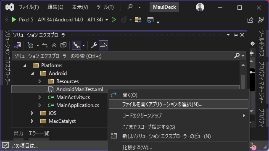Viewport: 269px width, 151px height.
Task: Click the window layout icon in toolbar
Action: 150,20
